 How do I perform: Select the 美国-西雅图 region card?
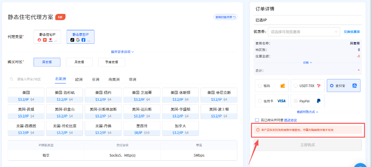click(26, 129)
